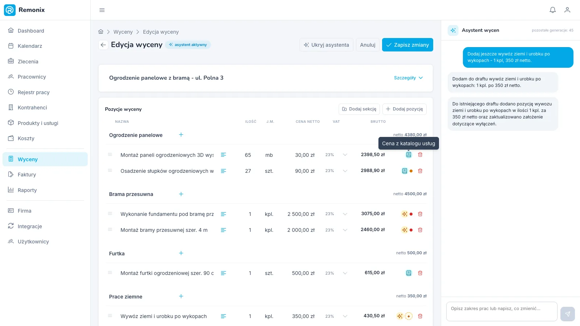Image resolution: width=580 pixels, height=326 pixels.
Task: Delete the Montaż furtki position
Action: (x=420, y=273)
